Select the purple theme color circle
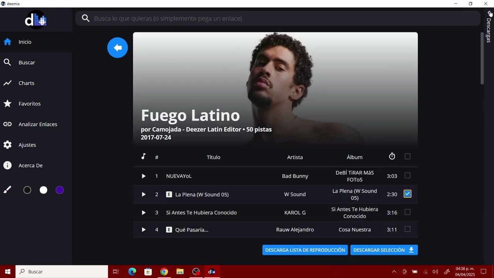Viewport: 494px width, 278px height. point(59,190)
